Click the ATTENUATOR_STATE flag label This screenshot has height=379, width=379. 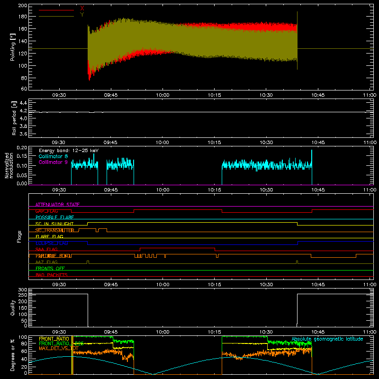[57, 205]
